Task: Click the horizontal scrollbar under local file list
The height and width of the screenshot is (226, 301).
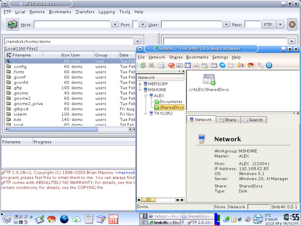Action: (53, 129)
